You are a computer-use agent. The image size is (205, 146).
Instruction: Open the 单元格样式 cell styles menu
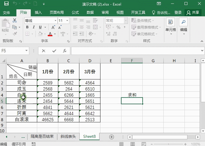click(144, 34)
